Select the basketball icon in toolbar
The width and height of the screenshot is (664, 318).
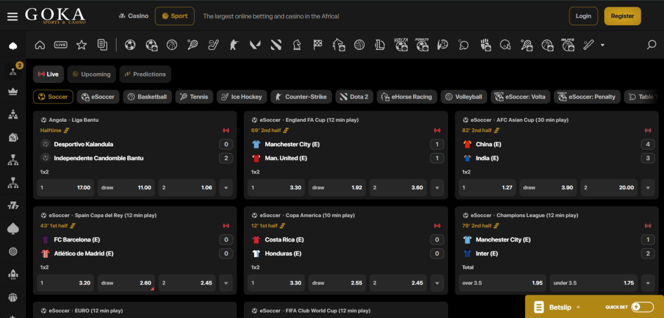pyautogui.click(x=171, y=45)
